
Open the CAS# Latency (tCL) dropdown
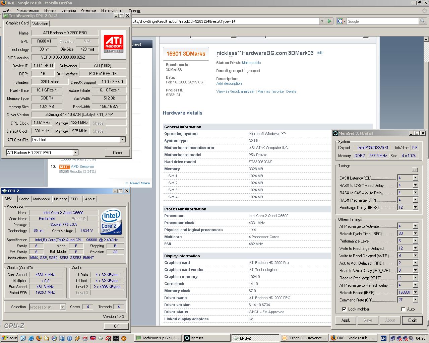[x=415, y=178]
